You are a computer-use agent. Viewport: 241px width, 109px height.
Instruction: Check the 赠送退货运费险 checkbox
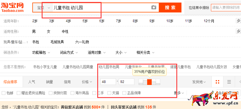coord(19,93)
